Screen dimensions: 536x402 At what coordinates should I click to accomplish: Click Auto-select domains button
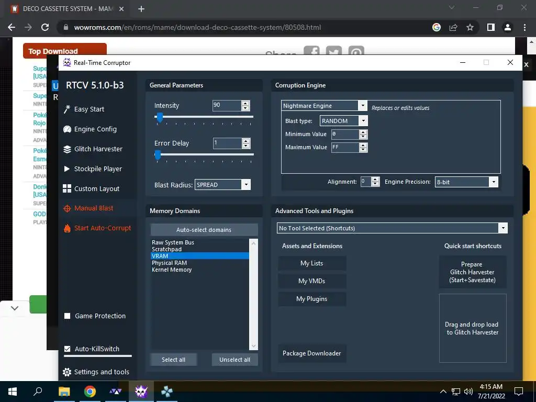click(204, 230)
